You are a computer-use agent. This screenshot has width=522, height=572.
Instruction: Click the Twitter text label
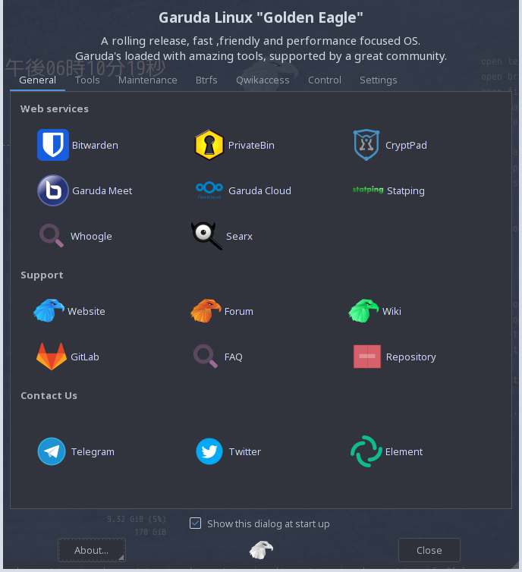245,451
